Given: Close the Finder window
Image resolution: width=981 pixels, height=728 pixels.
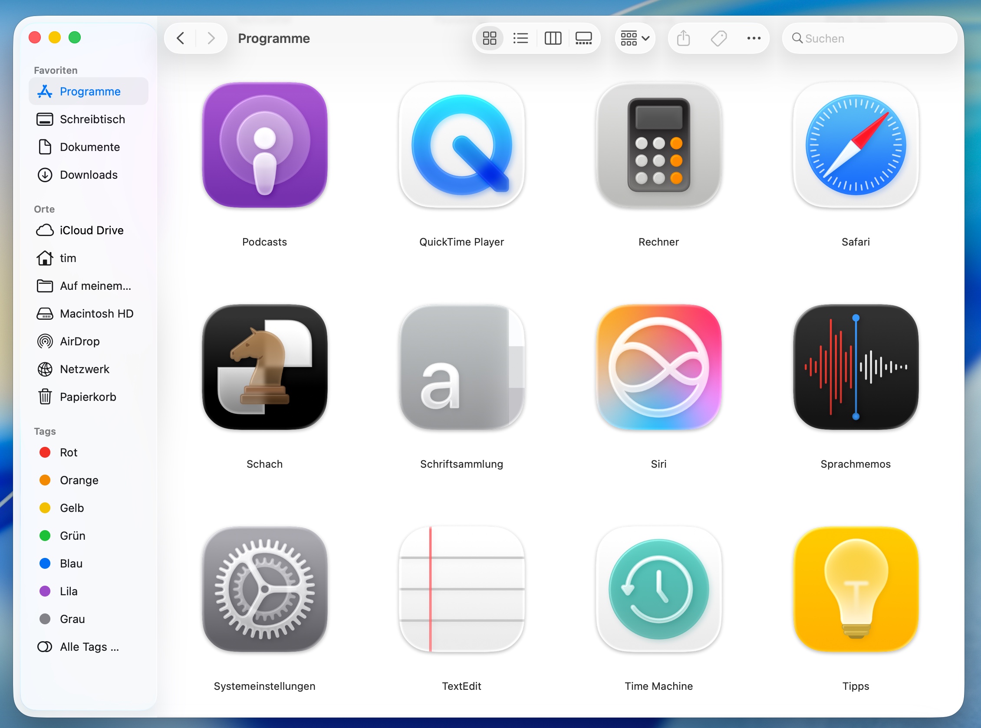Looking at the screenshot, I should (35, 37).
